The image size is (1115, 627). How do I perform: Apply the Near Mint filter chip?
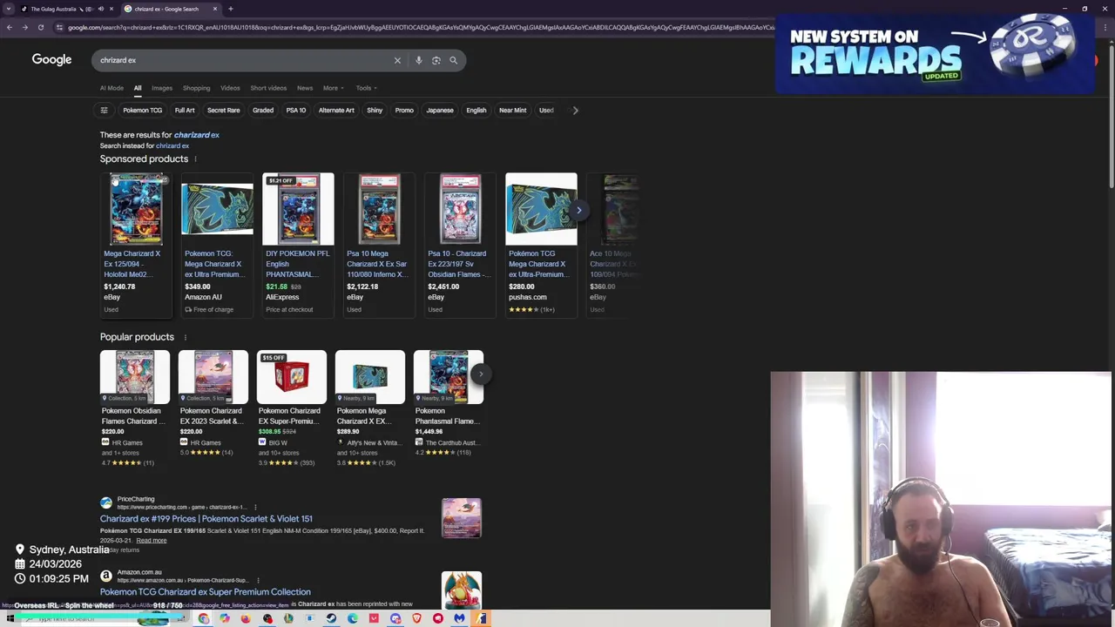tap(512, 111)
